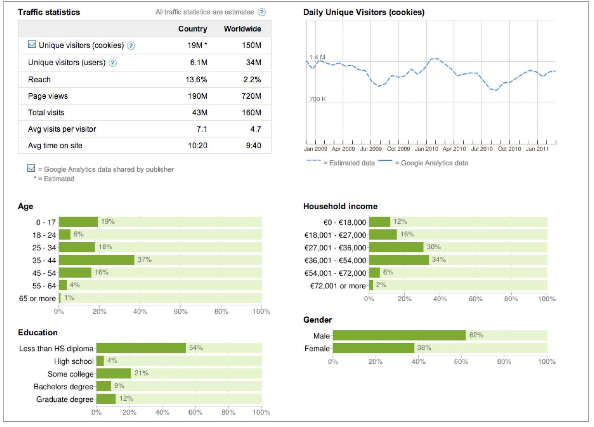Click the Age section heading
The height and width of the screenshot is (427, 594).
click(26, 206)
